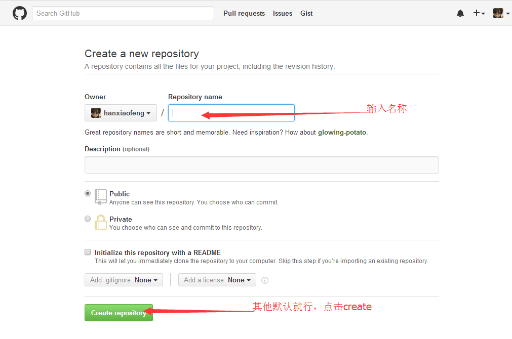Viewport: 512px width, 339px height.
Task: Expand the Add .gitignore dropdown
Action: (124, 280)
